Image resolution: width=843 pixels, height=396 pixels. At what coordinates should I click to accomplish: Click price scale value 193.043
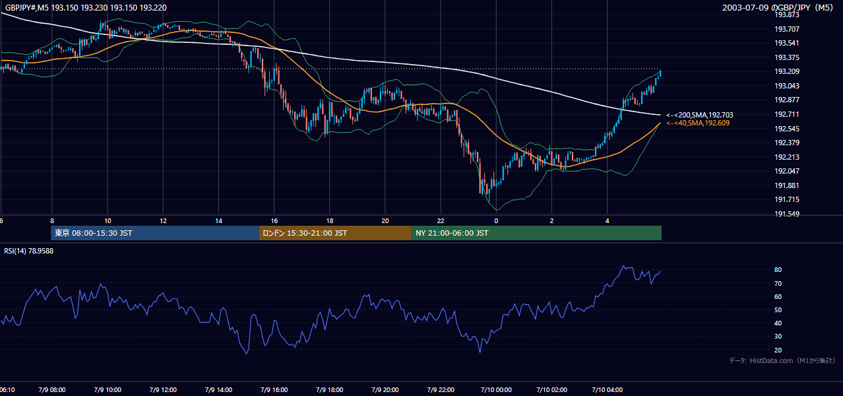click(788, 86)
